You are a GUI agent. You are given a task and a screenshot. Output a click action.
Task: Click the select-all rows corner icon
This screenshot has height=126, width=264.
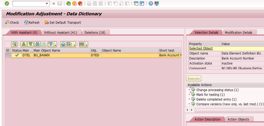pos(8,50)
